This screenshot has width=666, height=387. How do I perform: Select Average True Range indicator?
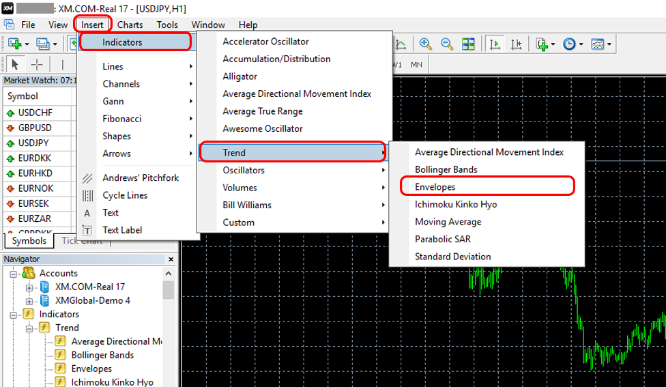coord(294,111)
